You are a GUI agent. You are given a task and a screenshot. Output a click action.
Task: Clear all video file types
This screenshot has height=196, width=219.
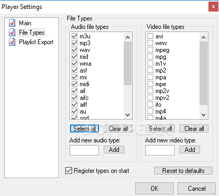194,129
